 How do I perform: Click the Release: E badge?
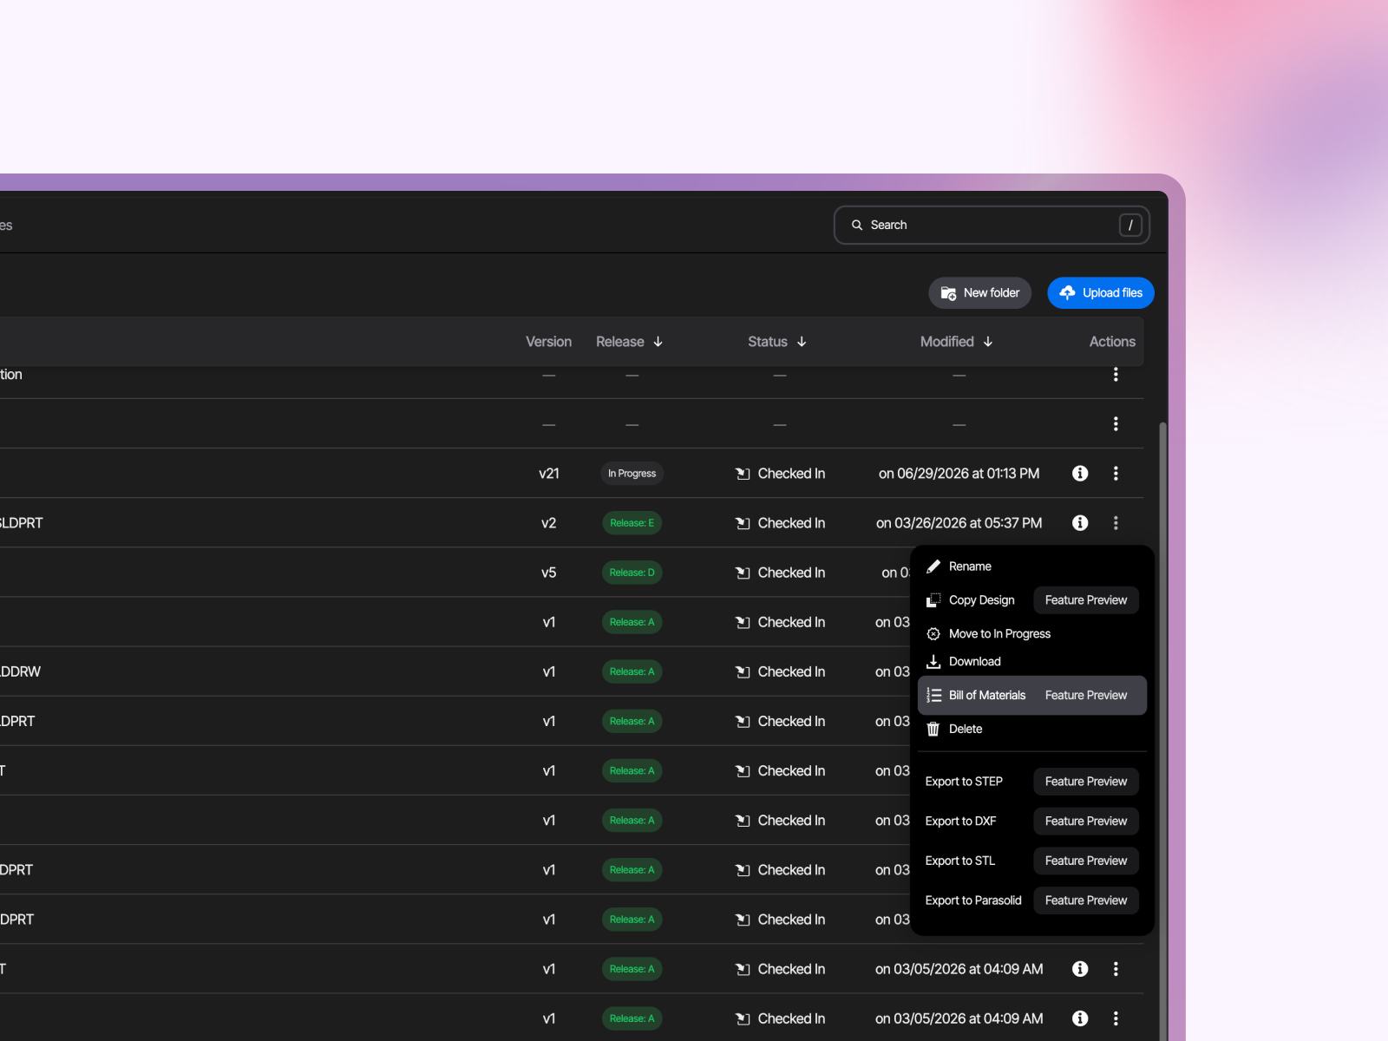tap(632, 523)
